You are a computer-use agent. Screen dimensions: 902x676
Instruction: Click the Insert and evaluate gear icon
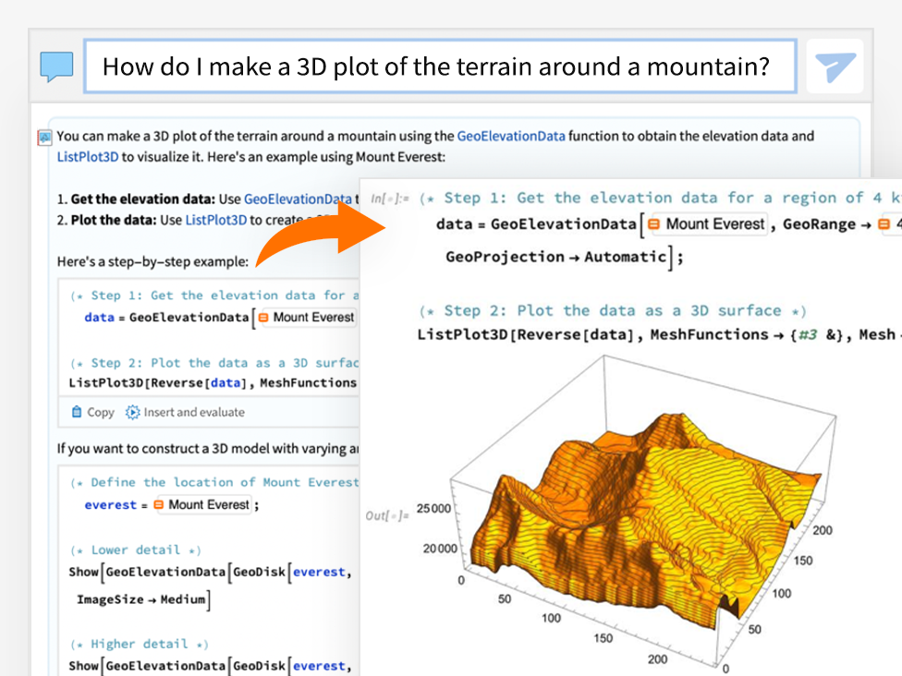(x=133, y=413)
